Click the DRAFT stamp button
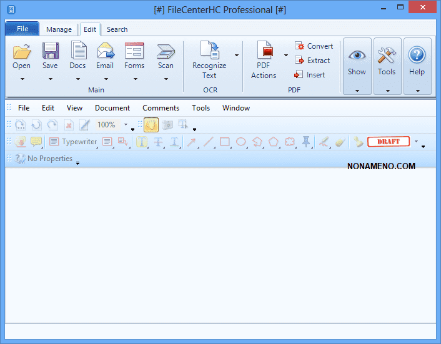 tap(389, 142)
